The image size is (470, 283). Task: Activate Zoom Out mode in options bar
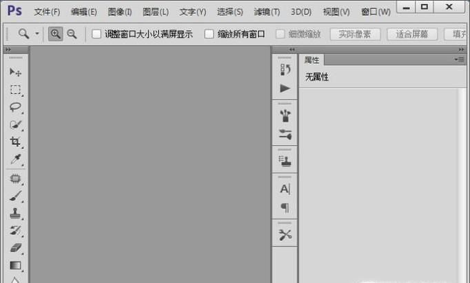tap(72, 34)
